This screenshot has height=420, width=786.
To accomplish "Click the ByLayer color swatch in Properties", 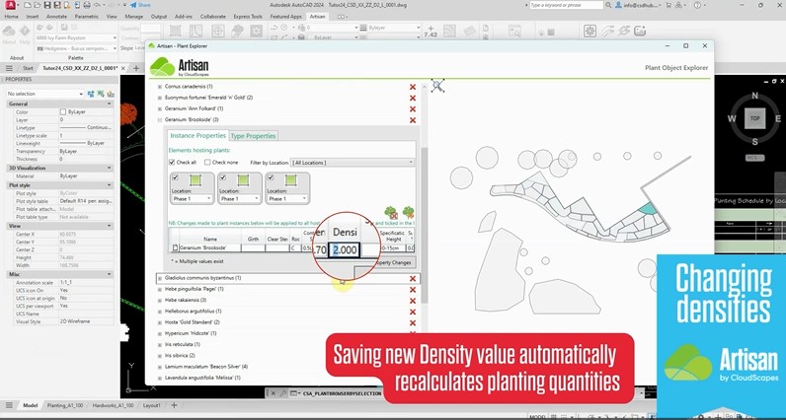I will coord(64,111).
